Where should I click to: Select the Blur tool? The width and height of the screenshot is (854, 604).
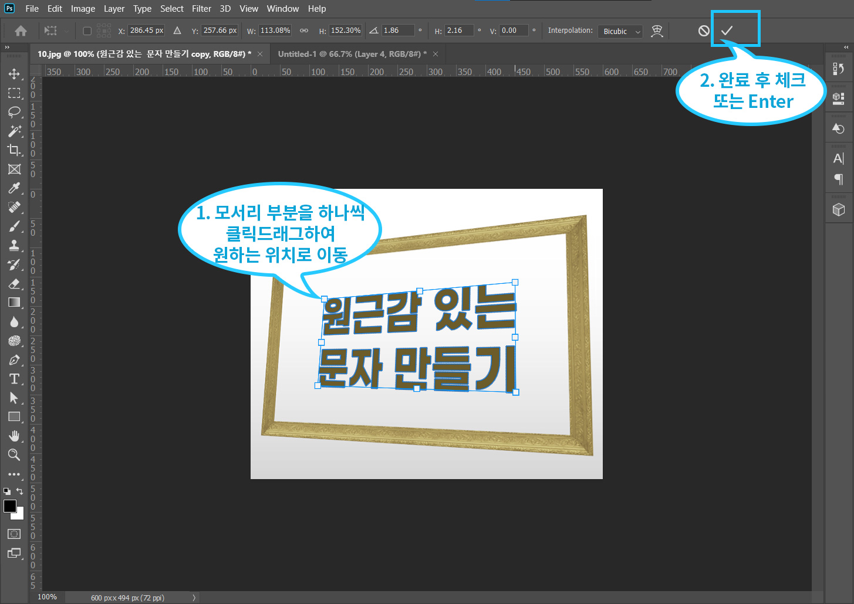pyautogui.click(x=14, y=322)
